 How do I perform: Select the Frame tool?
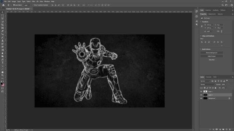(2, 28)
